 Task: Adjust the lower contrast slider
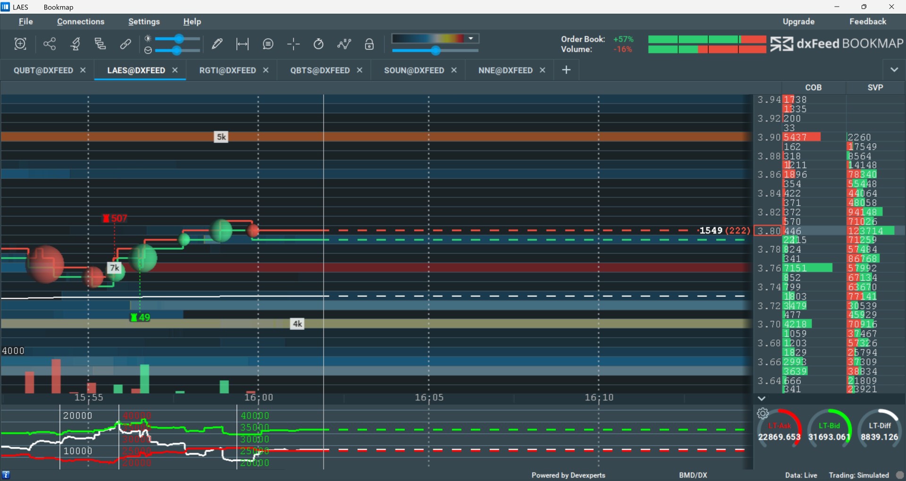point(177,50)
